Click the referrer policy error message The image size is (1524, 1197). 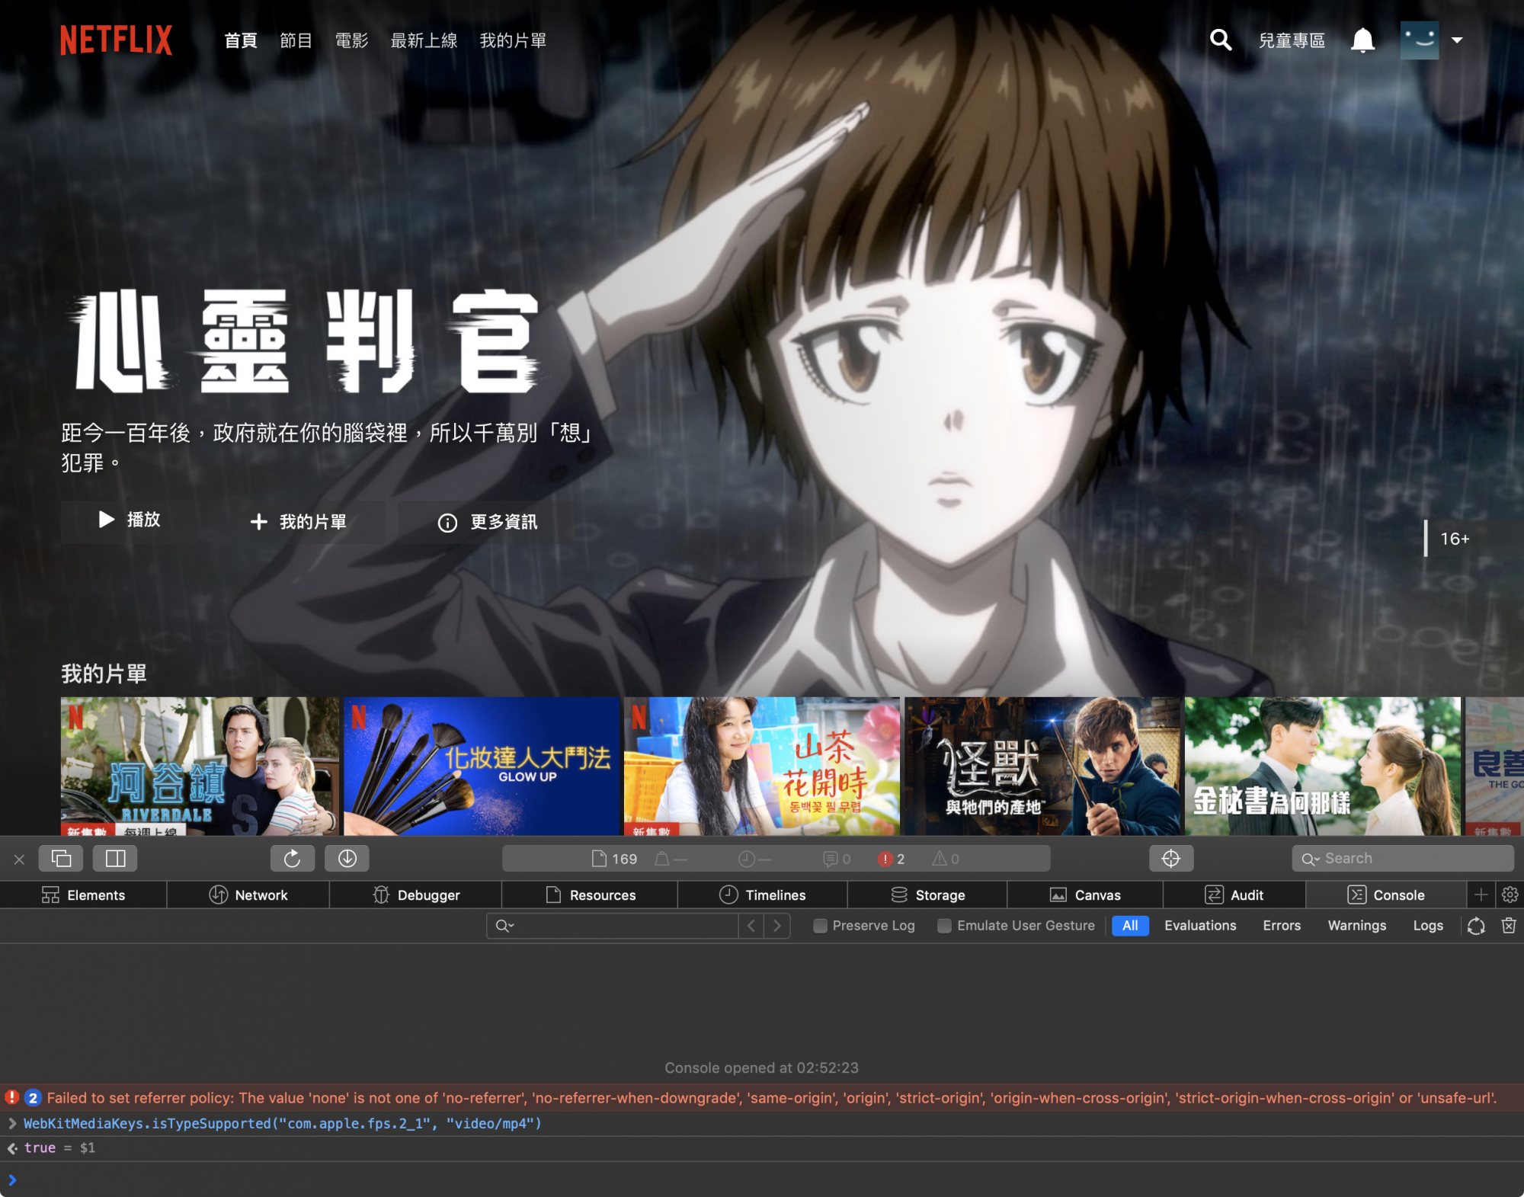click(772, 1098)
